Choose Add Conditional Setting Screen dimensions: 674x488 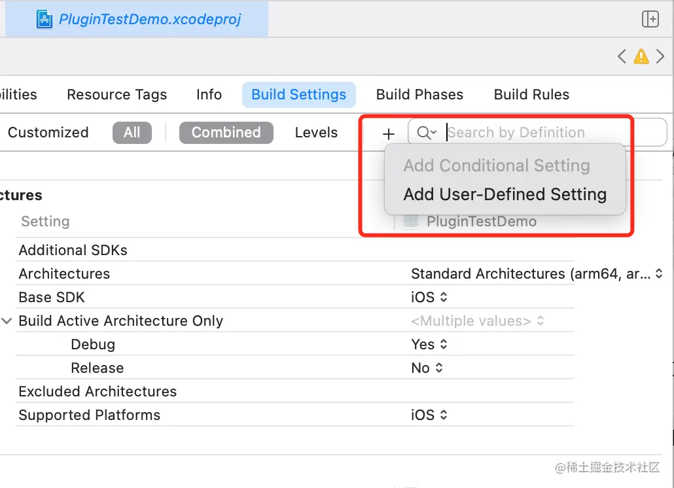pos(497,166)
